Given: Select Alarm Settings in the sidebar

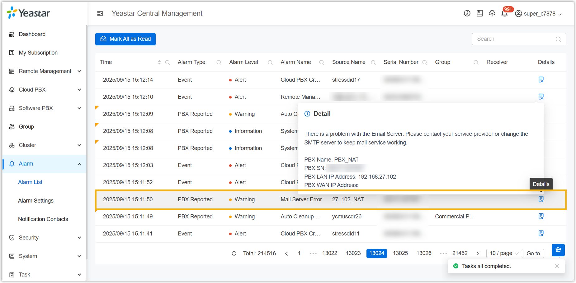Looking at the screenshot, I should coord(36,201).
